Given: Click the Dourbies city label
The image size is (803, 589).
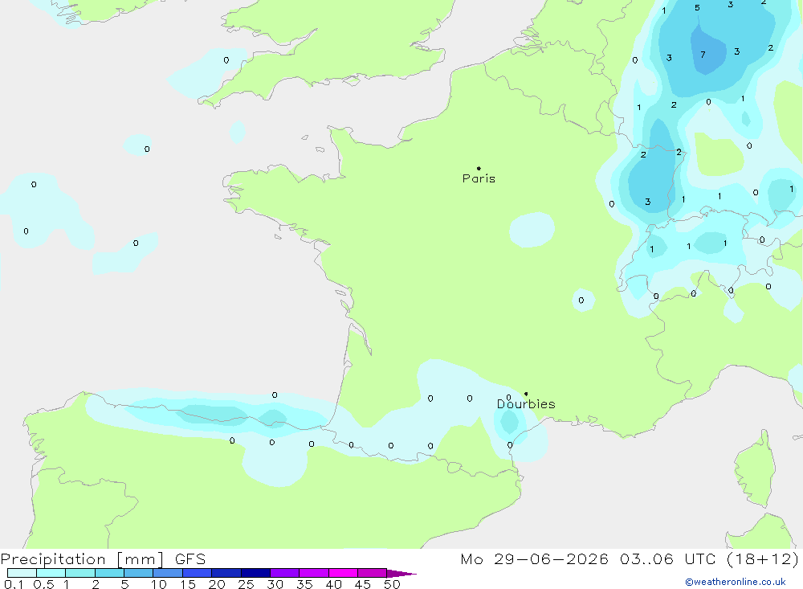Looking at the screenshot, I should 526,404.
